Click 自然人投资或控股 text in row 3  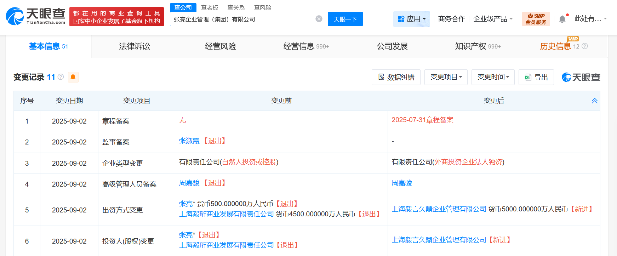(x=249, y=162)
